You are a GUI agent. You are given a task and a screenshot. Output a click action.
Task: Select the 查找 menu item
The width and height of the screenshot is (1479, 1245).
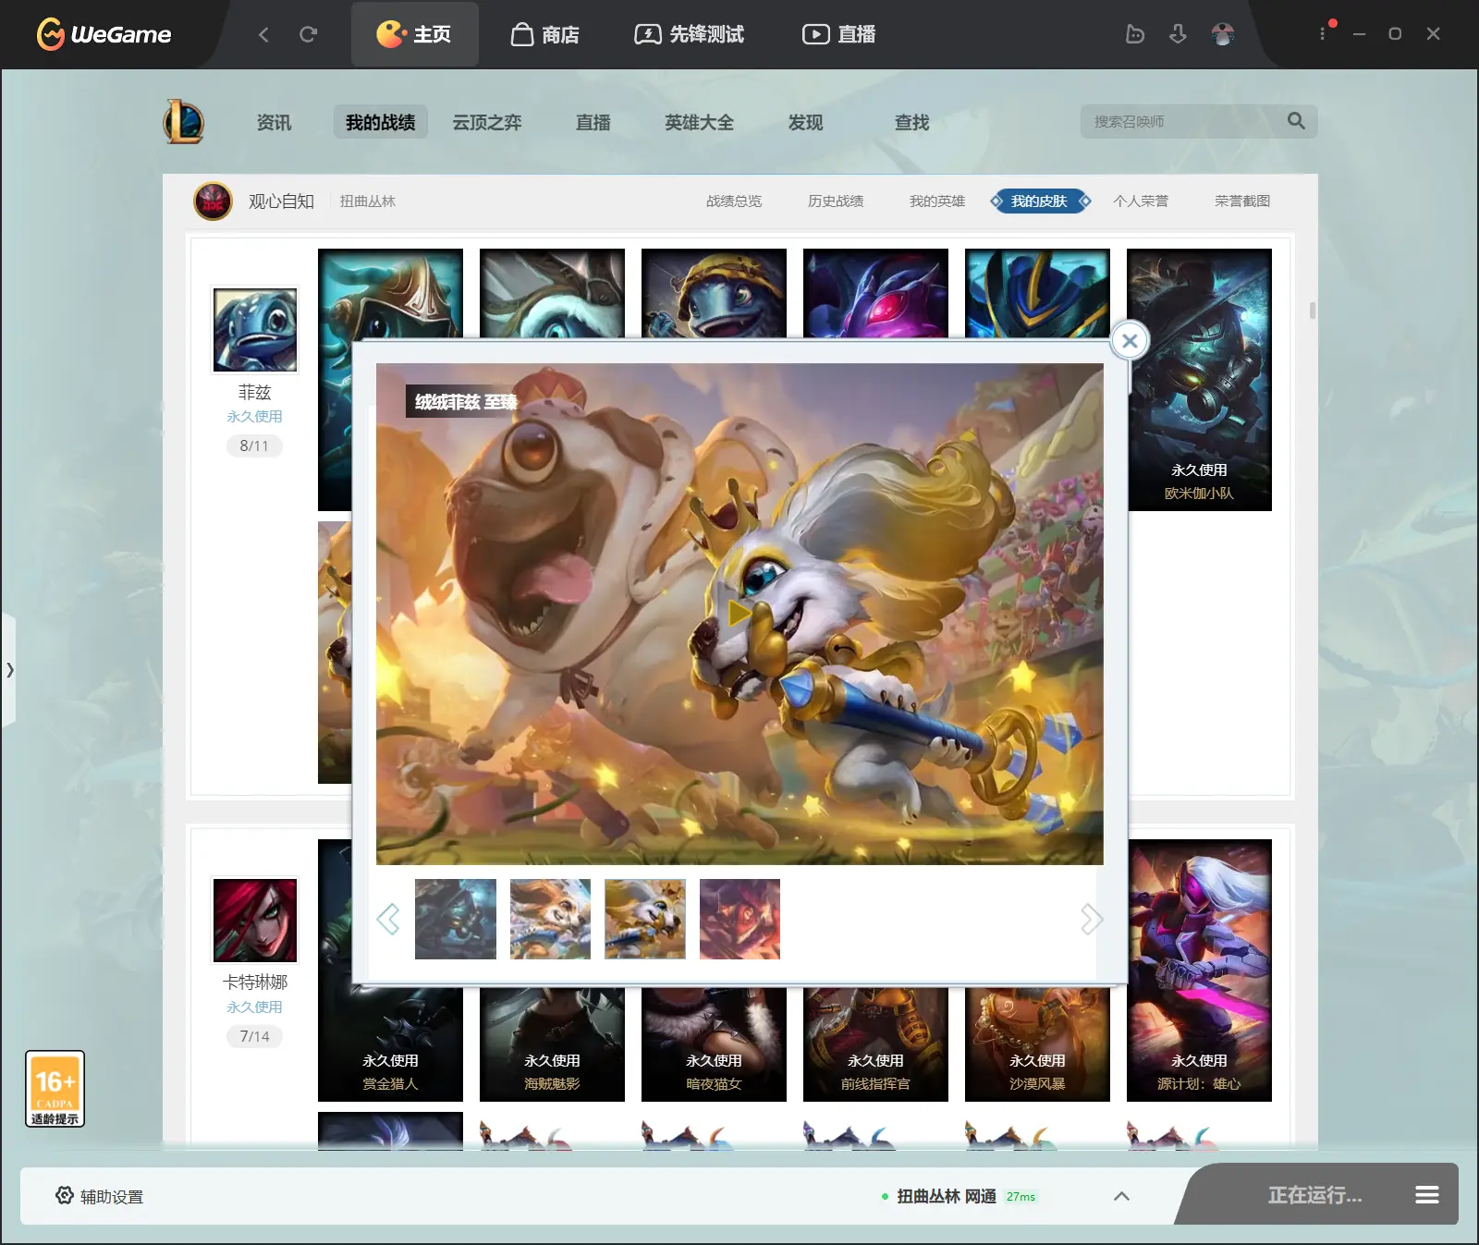912,122
